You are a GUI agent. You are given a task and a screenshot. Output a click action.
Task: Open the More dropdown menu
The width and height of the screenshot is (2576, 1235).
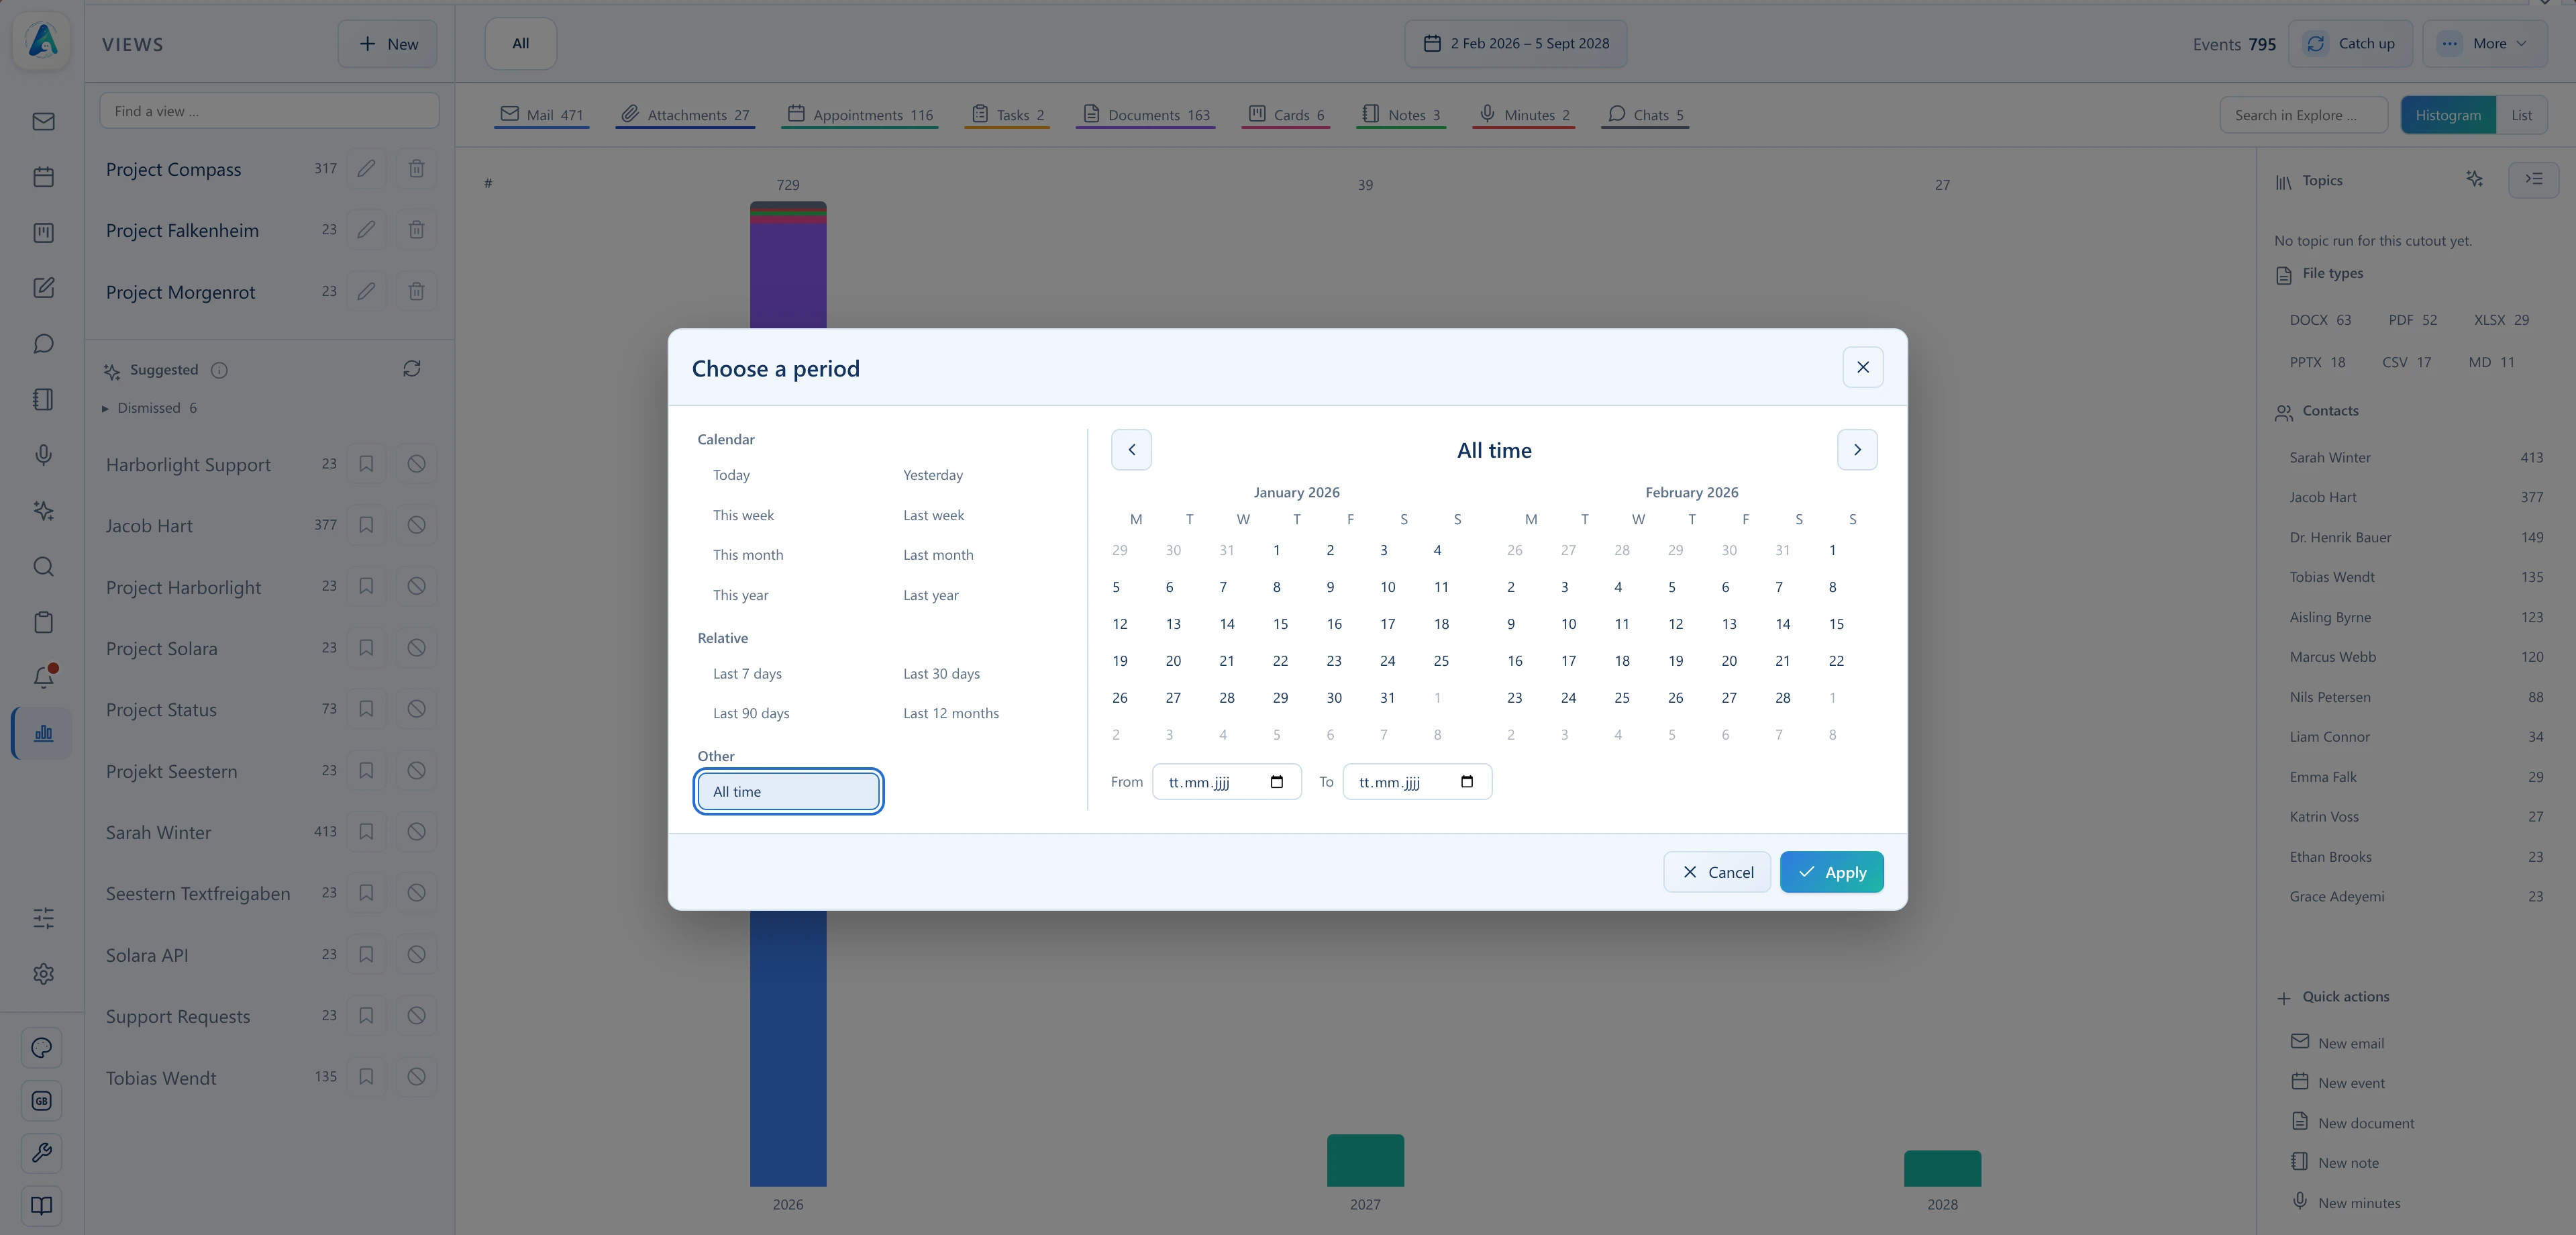[x=2484, y=43]
